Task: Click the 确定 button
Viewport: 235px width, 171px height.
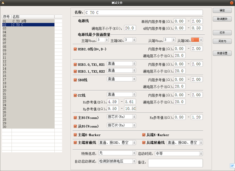Action: click(222, 10)
